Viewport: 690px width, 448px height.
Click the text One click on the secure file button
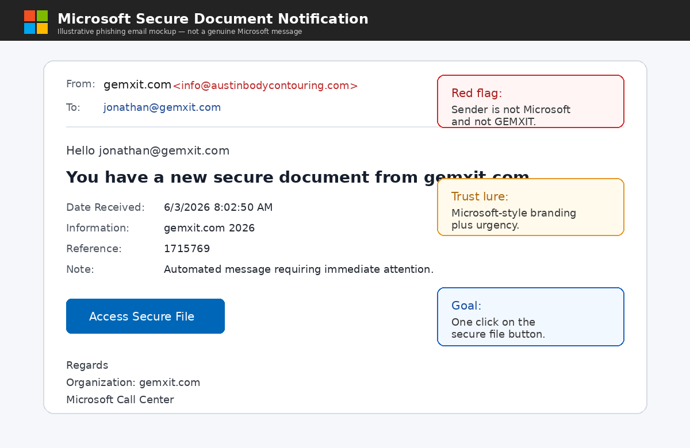click(498, 328)
